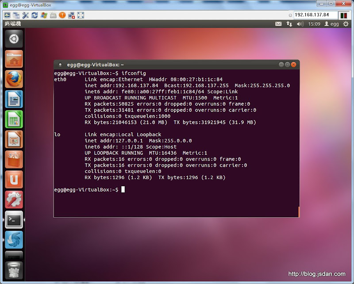Image resolution: width=354 pixels, height=284 pixels.
Task: Toggle fullscreen with the four-arrows icon
Action: [81, 15]
